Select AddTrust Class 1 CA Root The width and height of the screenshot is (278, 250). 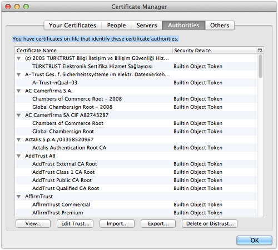pos(136,172)
